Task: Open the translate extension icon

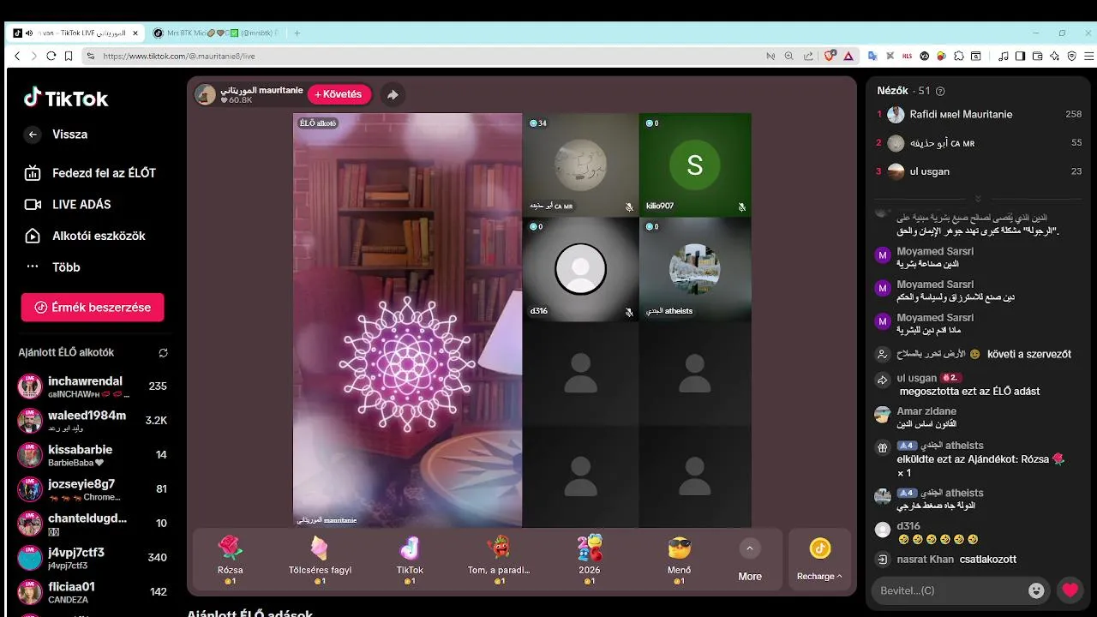Action: coord(872,56)
